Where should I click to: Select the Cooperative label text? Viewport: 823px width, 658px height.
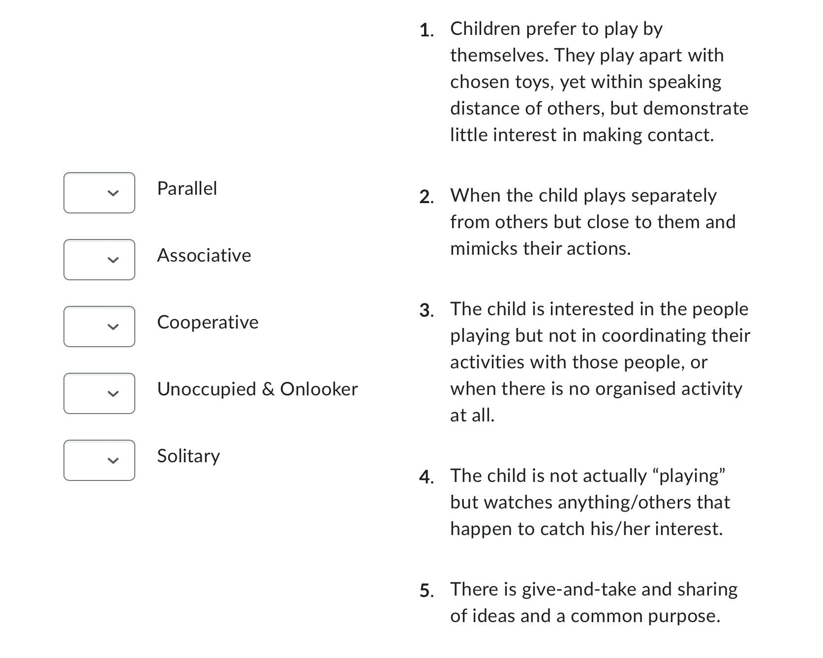coord(207,323)
